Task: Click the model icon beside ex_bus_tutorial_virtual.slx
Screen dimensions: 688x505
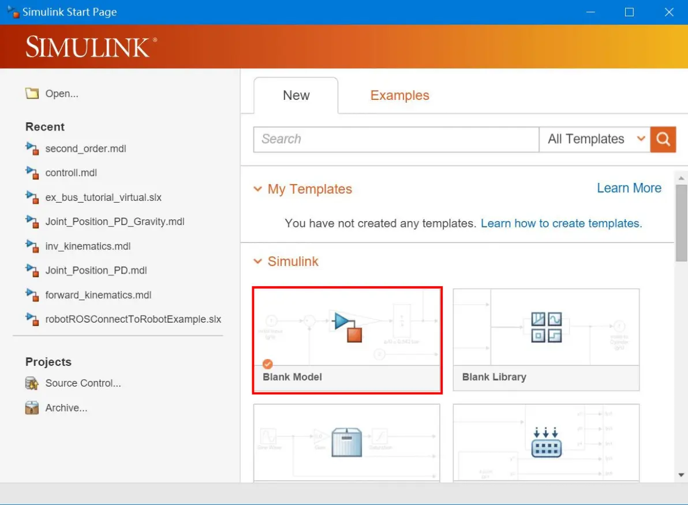Action: click(x=32, y=197)
